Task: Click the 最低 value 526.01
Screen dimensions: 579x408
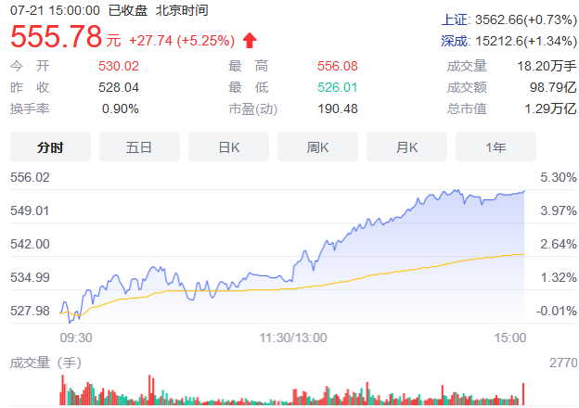Action: (x=337, y=87)
